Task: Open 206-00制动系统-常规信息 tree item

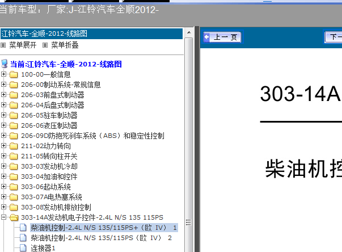Action: (61, 85)
